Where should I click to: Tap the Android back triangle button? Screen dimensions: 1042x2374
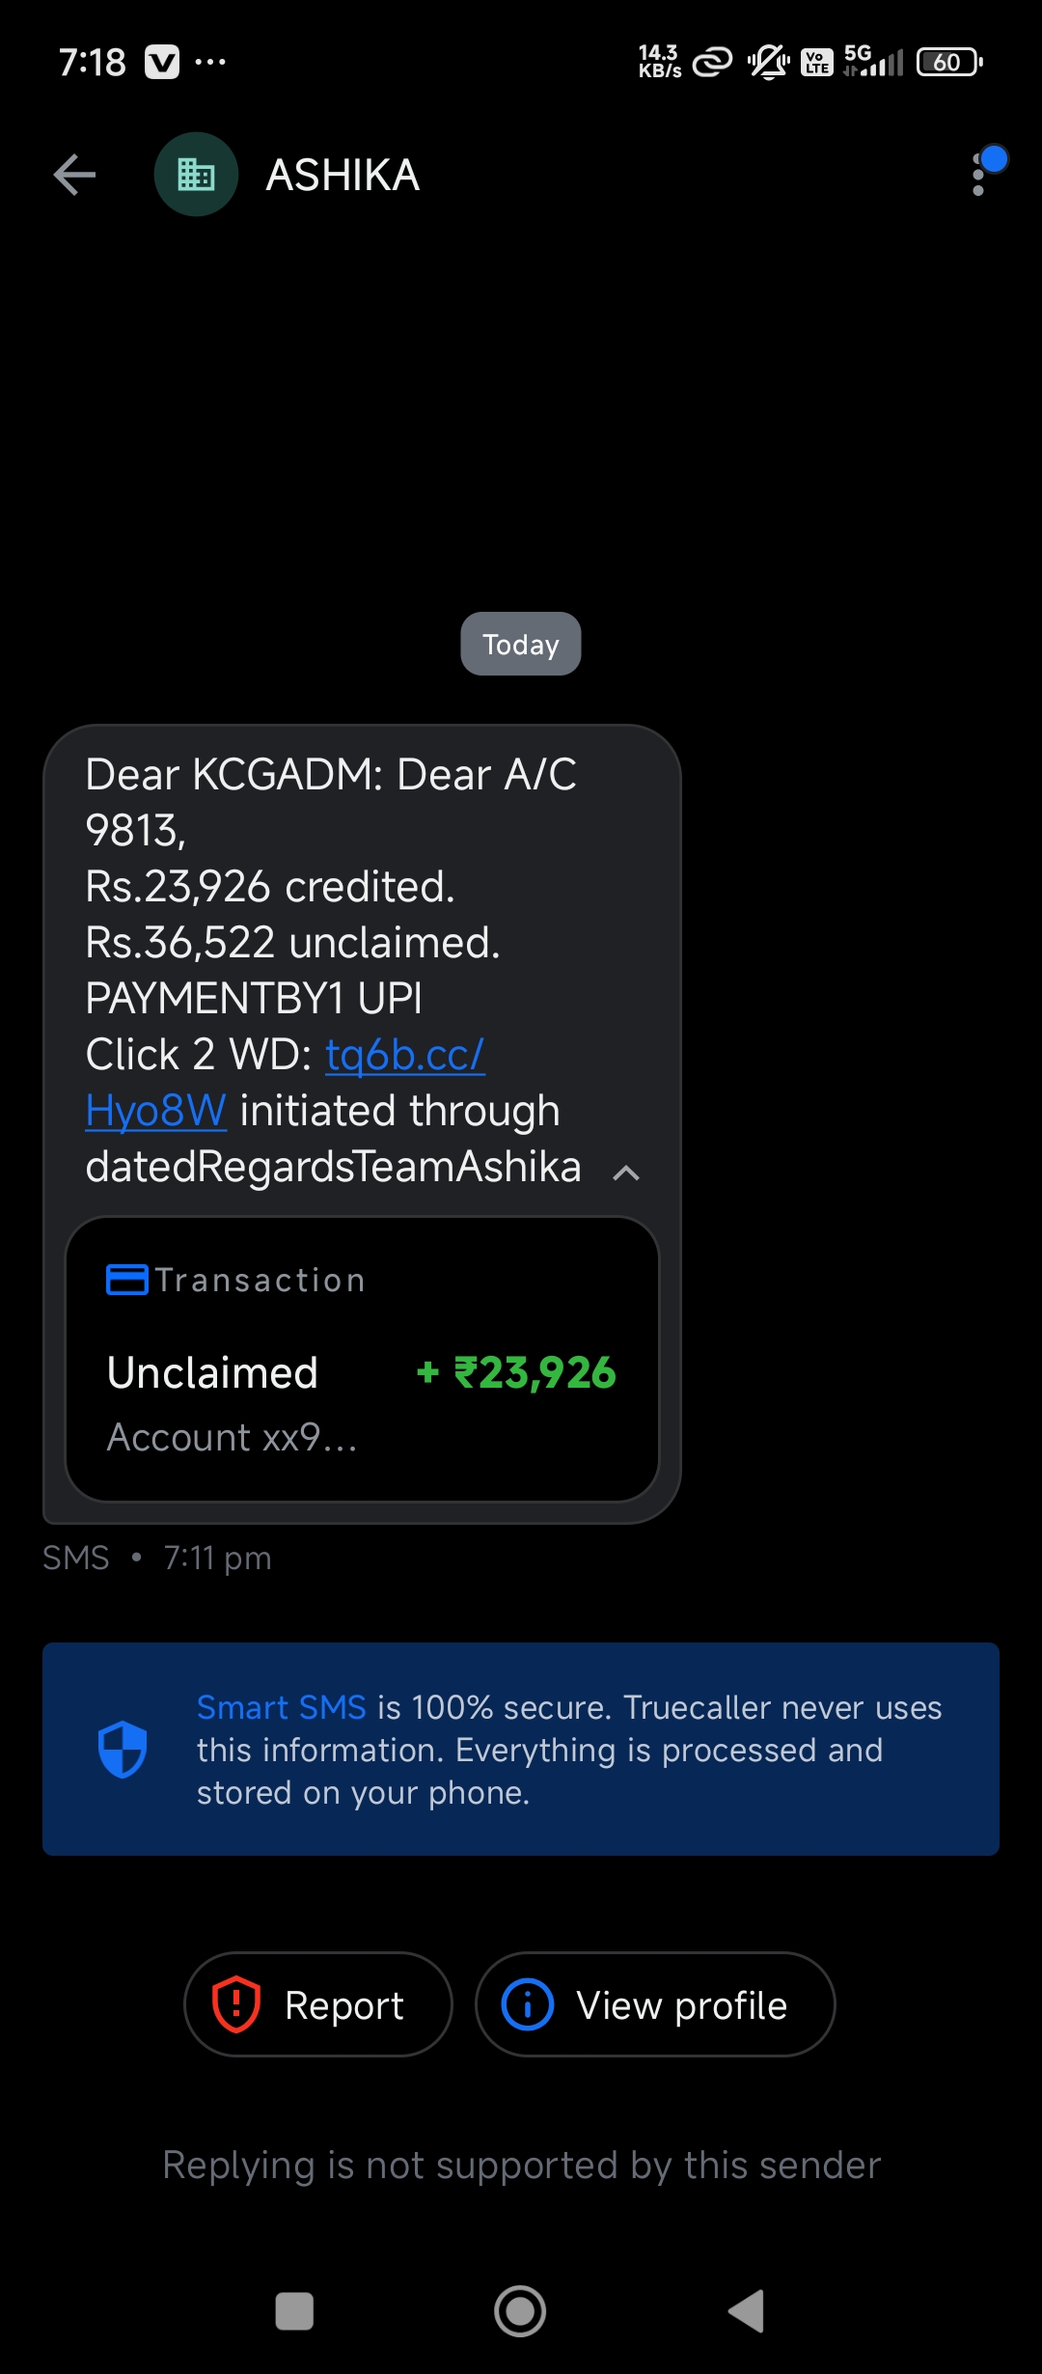pyautogui.click(x=747, y=2311)
